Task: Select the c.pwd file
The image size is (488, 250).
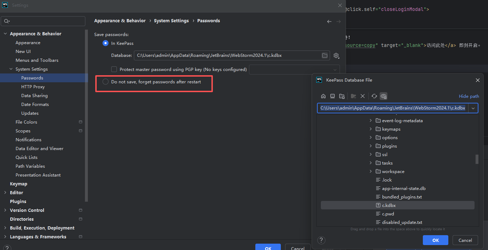Action: pos(388,214)
